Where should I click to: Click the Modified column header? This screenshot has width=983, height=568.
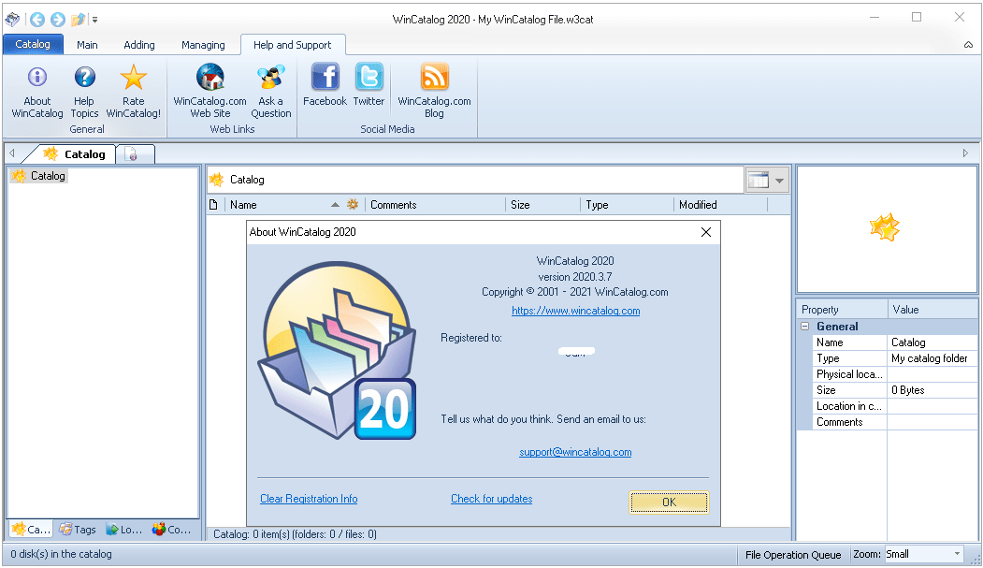pos(720,204)
